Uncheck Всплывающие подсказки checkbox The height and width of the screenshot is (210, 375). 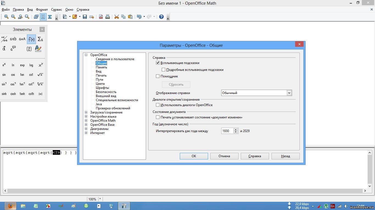pos(158,63)
